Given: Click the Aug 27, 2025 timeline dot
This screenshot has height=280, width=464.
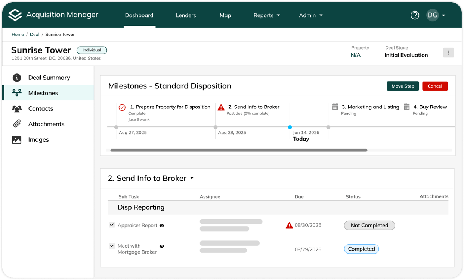Looking at the screenshot, I should [116, 127].
